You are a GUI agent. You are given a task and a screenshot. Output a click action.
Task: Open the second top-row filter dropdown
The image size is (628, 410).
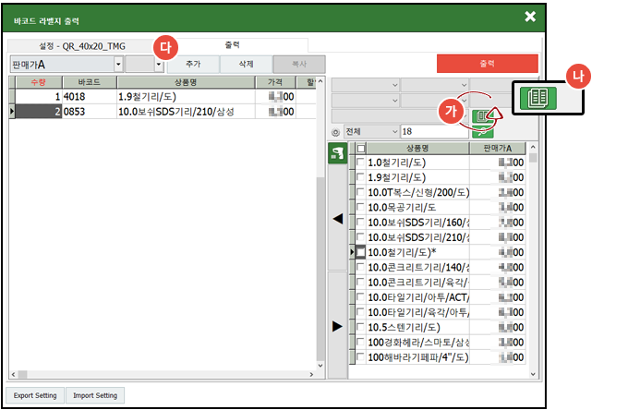[464, 85]
